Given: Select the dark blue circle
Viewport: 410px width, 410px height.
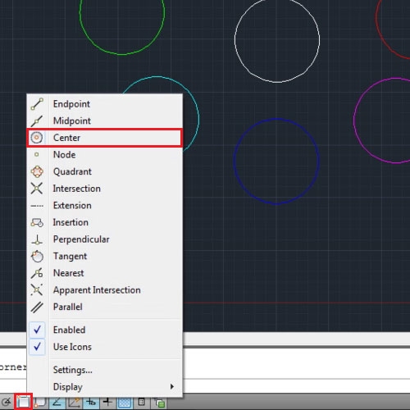Looking at the screenshot, I should pyautogui.click(x=276, y=119).
